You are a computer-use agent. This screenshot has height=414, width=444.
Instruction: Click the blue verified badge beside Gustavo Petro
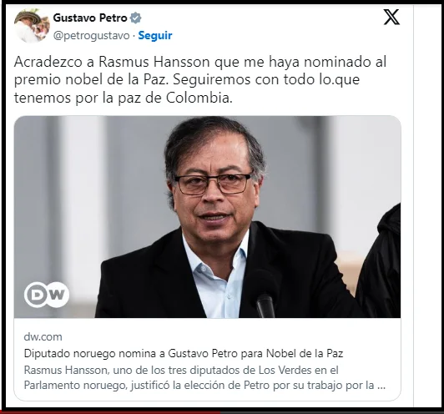pos(135,18)
